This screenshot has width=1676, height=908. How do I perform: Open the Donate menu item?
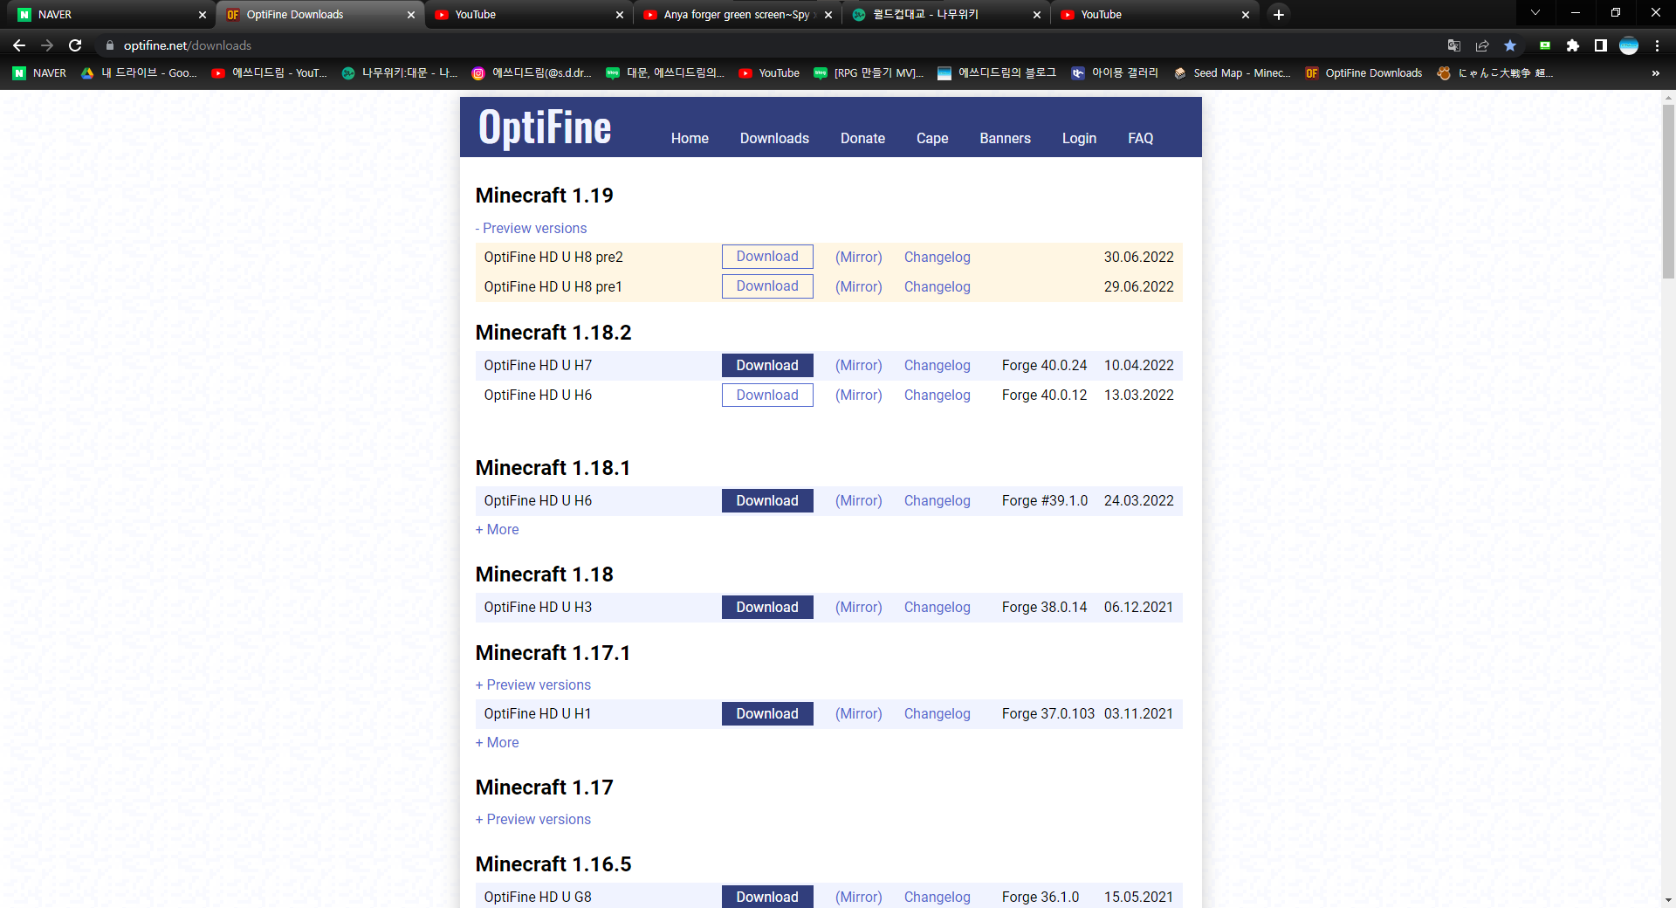(862, 138)
